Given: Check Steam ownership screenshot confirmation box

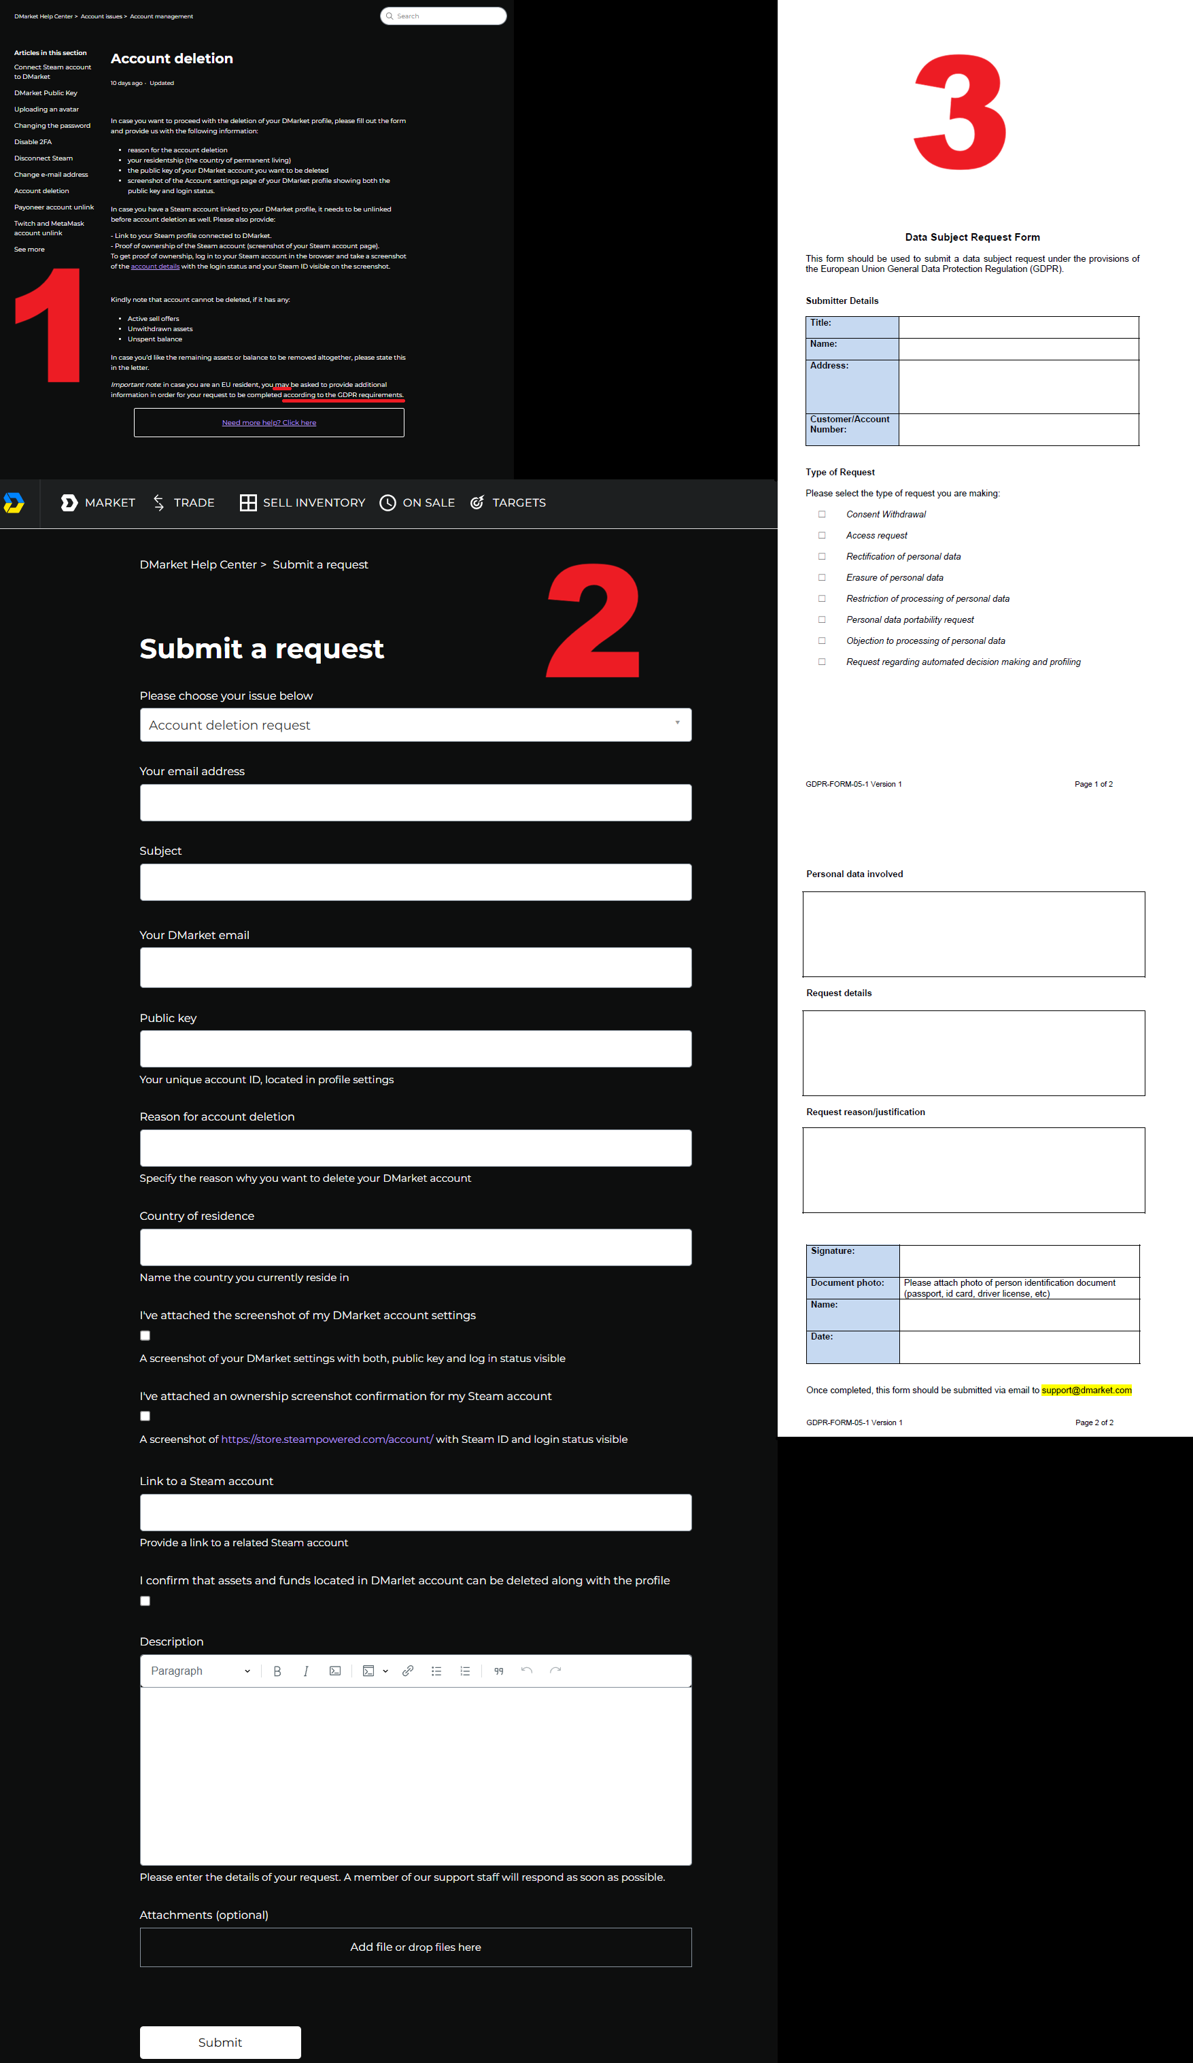Looking at the screenshot, I should (145, 1416).
